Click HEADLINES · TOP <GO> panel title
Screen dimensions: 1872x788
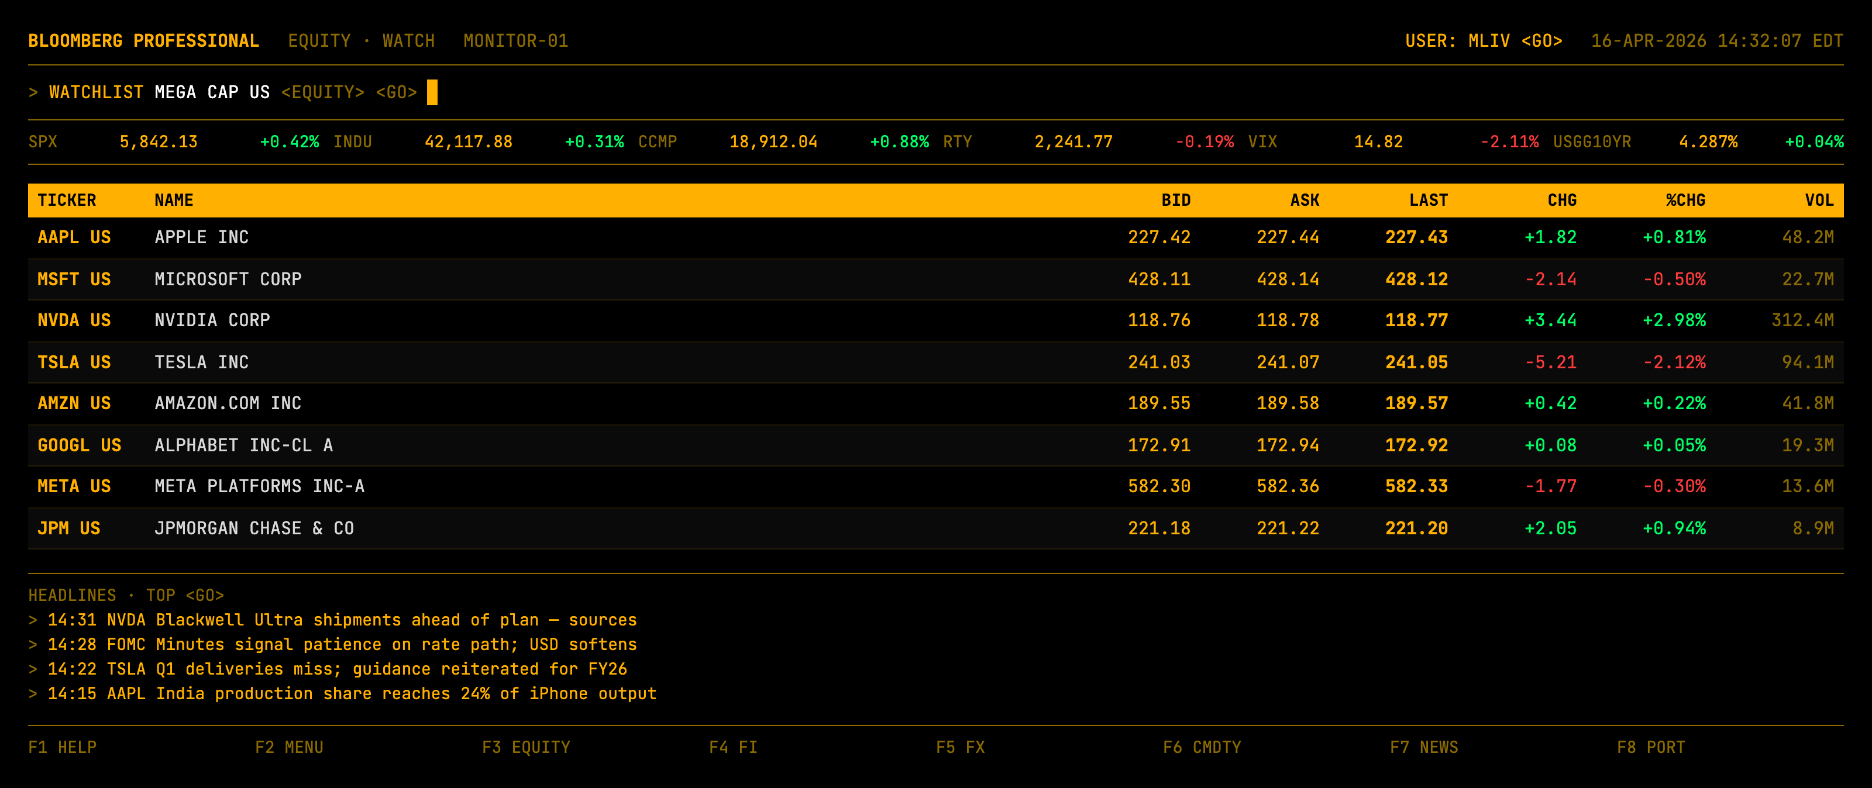click(126, 596)
